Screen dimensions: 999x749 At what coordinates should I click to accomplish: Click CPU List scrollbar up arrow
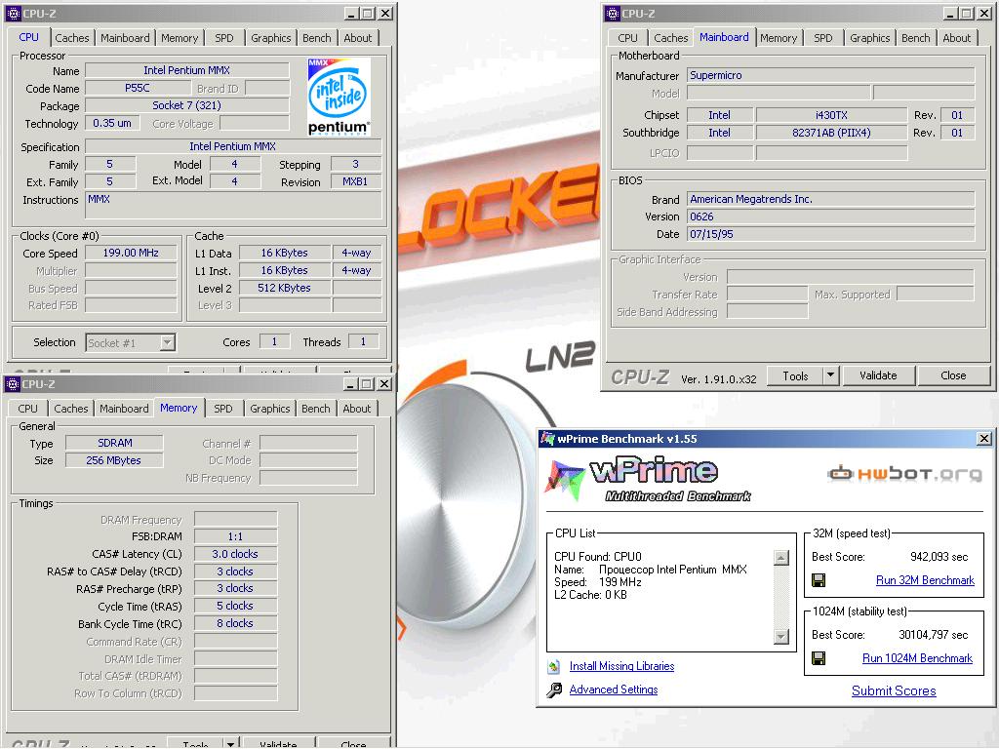781,558
